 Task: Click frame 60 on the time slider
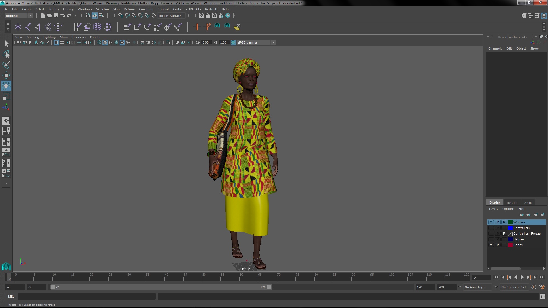pos(241,277)
